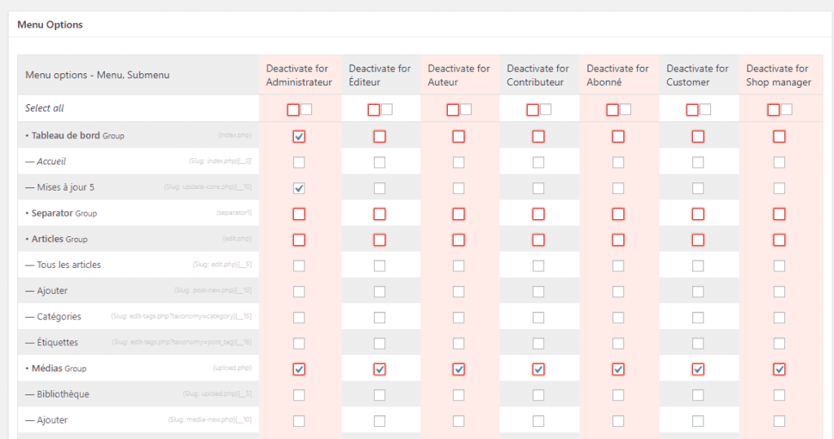834x439 pixels.
Task: Check Bibliothèque for Éditeur
Action: point(380,395)
